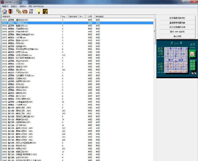
Task: Select row [046] 智力类 笑傲江湖.NES
Action: (77, 152)
